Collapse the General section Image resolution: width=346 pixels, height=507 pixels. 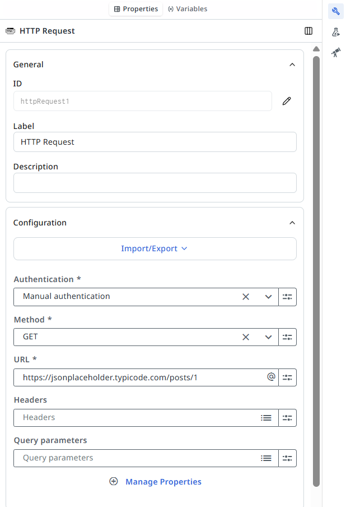point(292,64)
